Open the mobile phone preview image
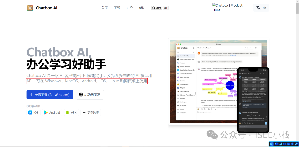 (253, 100)
